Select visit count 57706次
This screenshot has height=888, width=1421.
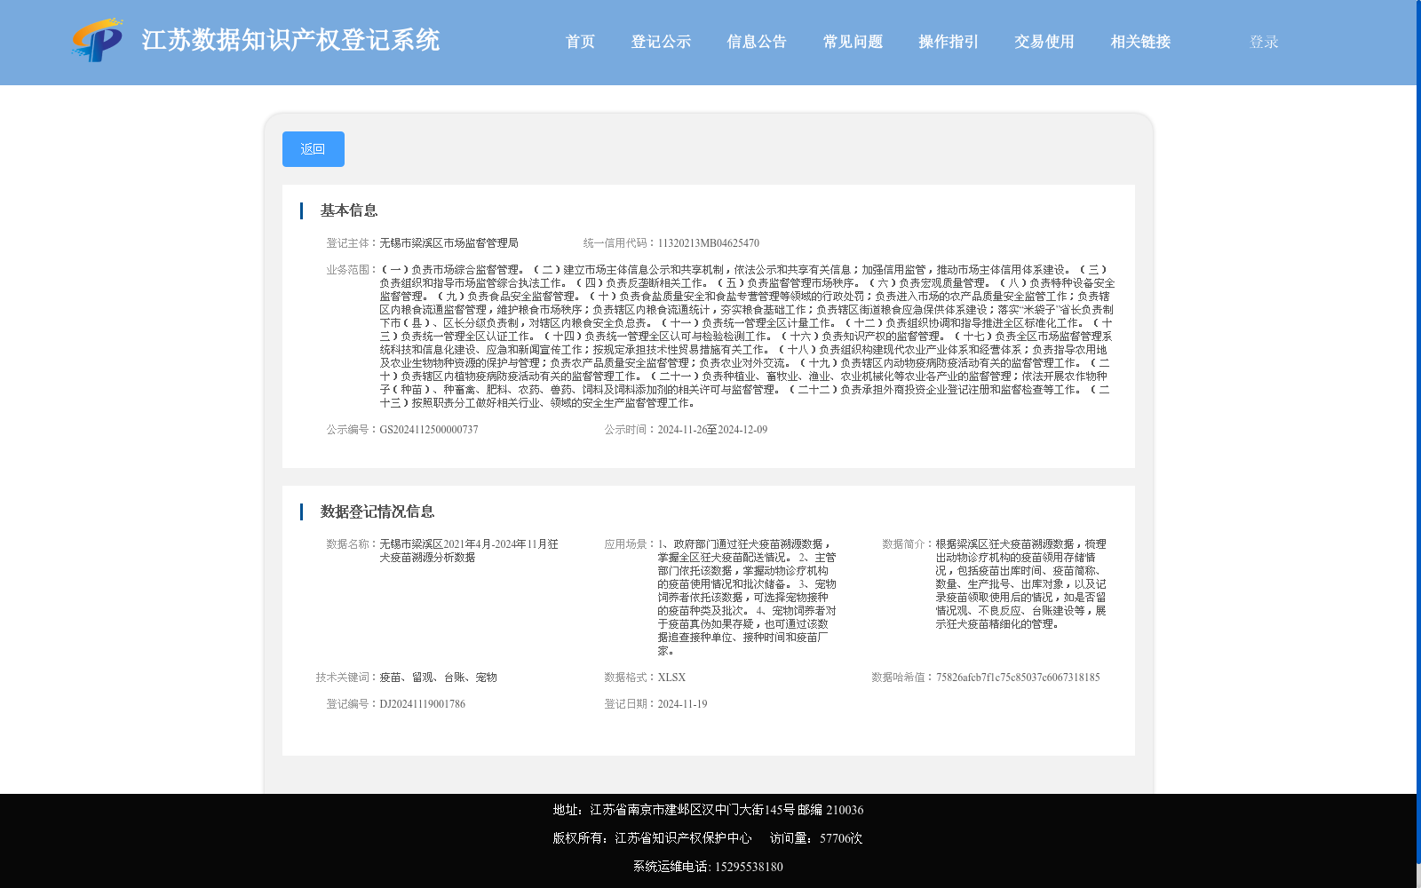841,838
